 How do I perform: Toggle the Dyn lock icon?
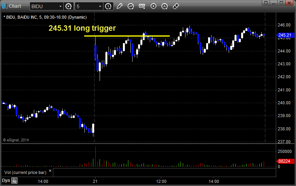(14, 181)
